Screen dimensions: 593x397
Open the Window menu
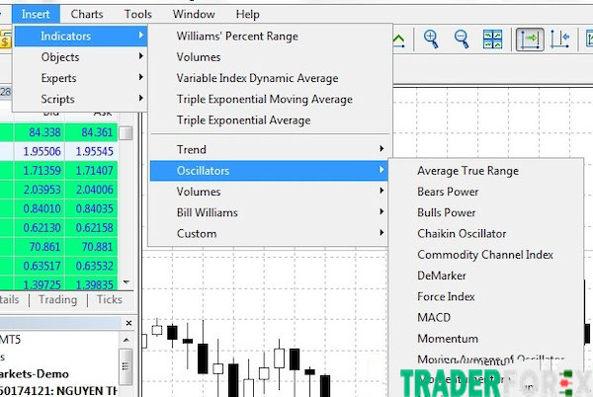click(x=194, y=15)
